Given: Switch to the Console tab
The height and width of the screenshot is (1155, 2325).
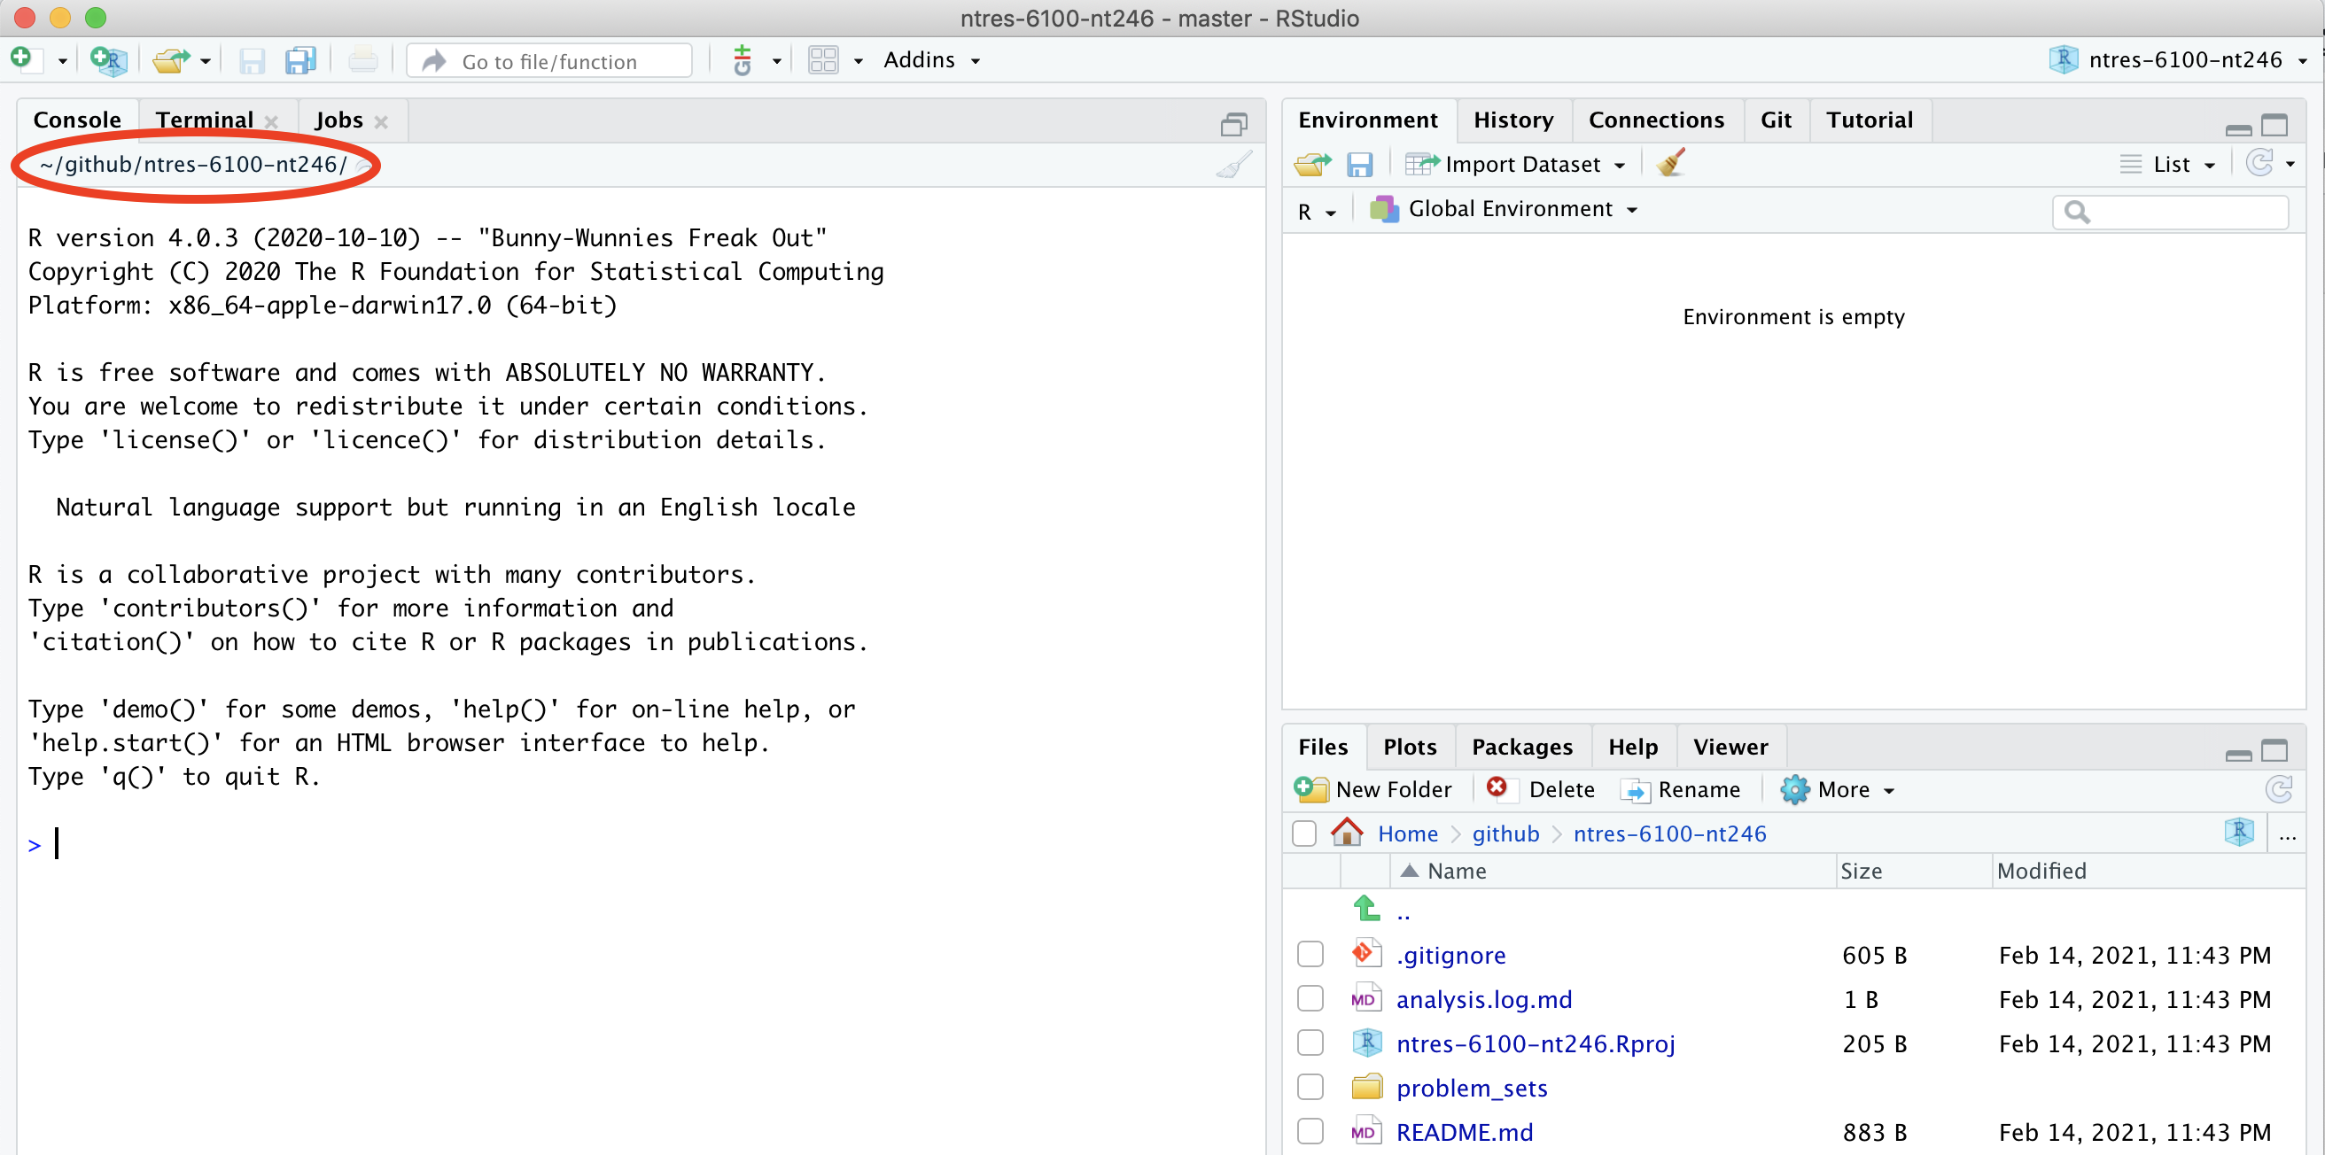Looking at the screenshot, I should [77, 120].
